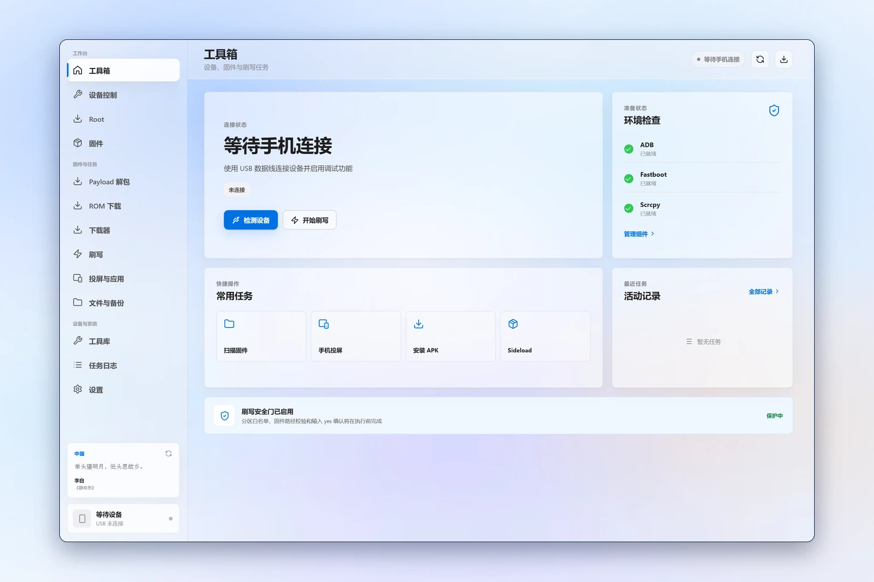Click the phone icon in 等待设备 card
This screenshot has width=874, height=582.
[82, 518]
